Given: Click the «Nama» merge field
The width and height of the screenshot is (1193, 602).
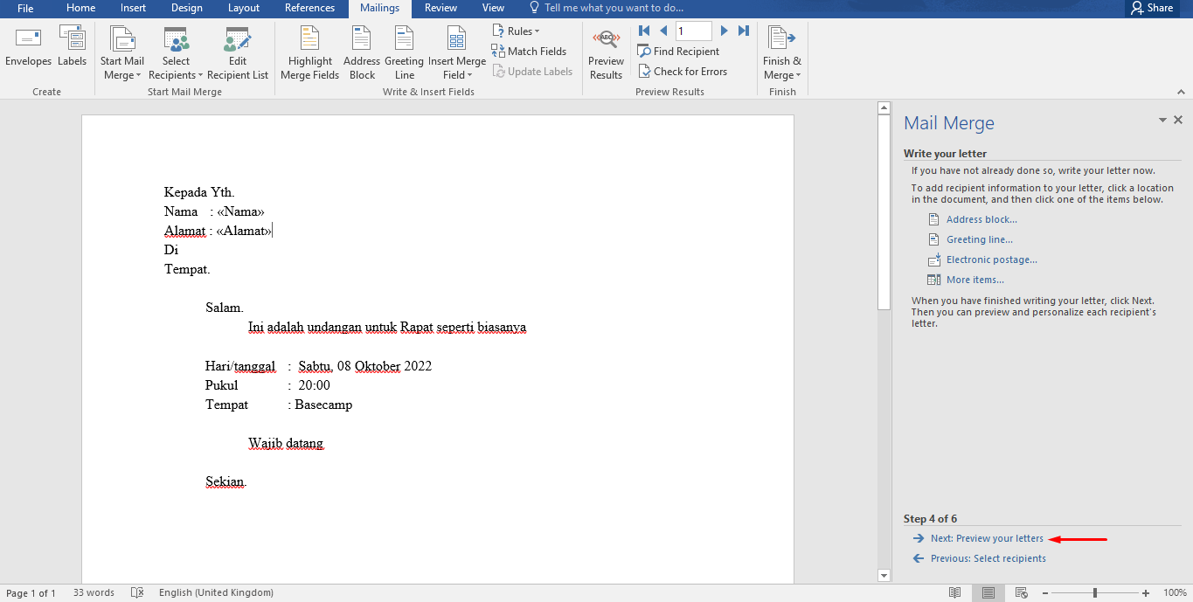Looking at the screenshot, I should [x=240, y=211].
